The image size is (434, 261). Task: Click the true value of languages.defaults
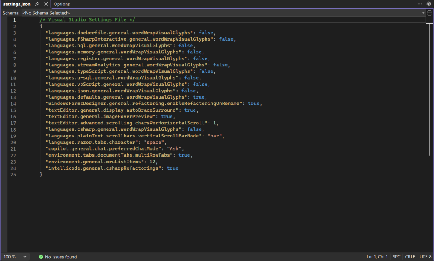(x=198, y=97)
